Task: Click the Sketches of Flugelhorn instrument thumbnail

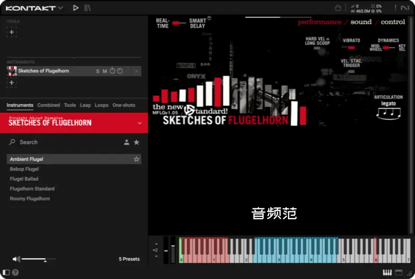Action: coord(11,71)
